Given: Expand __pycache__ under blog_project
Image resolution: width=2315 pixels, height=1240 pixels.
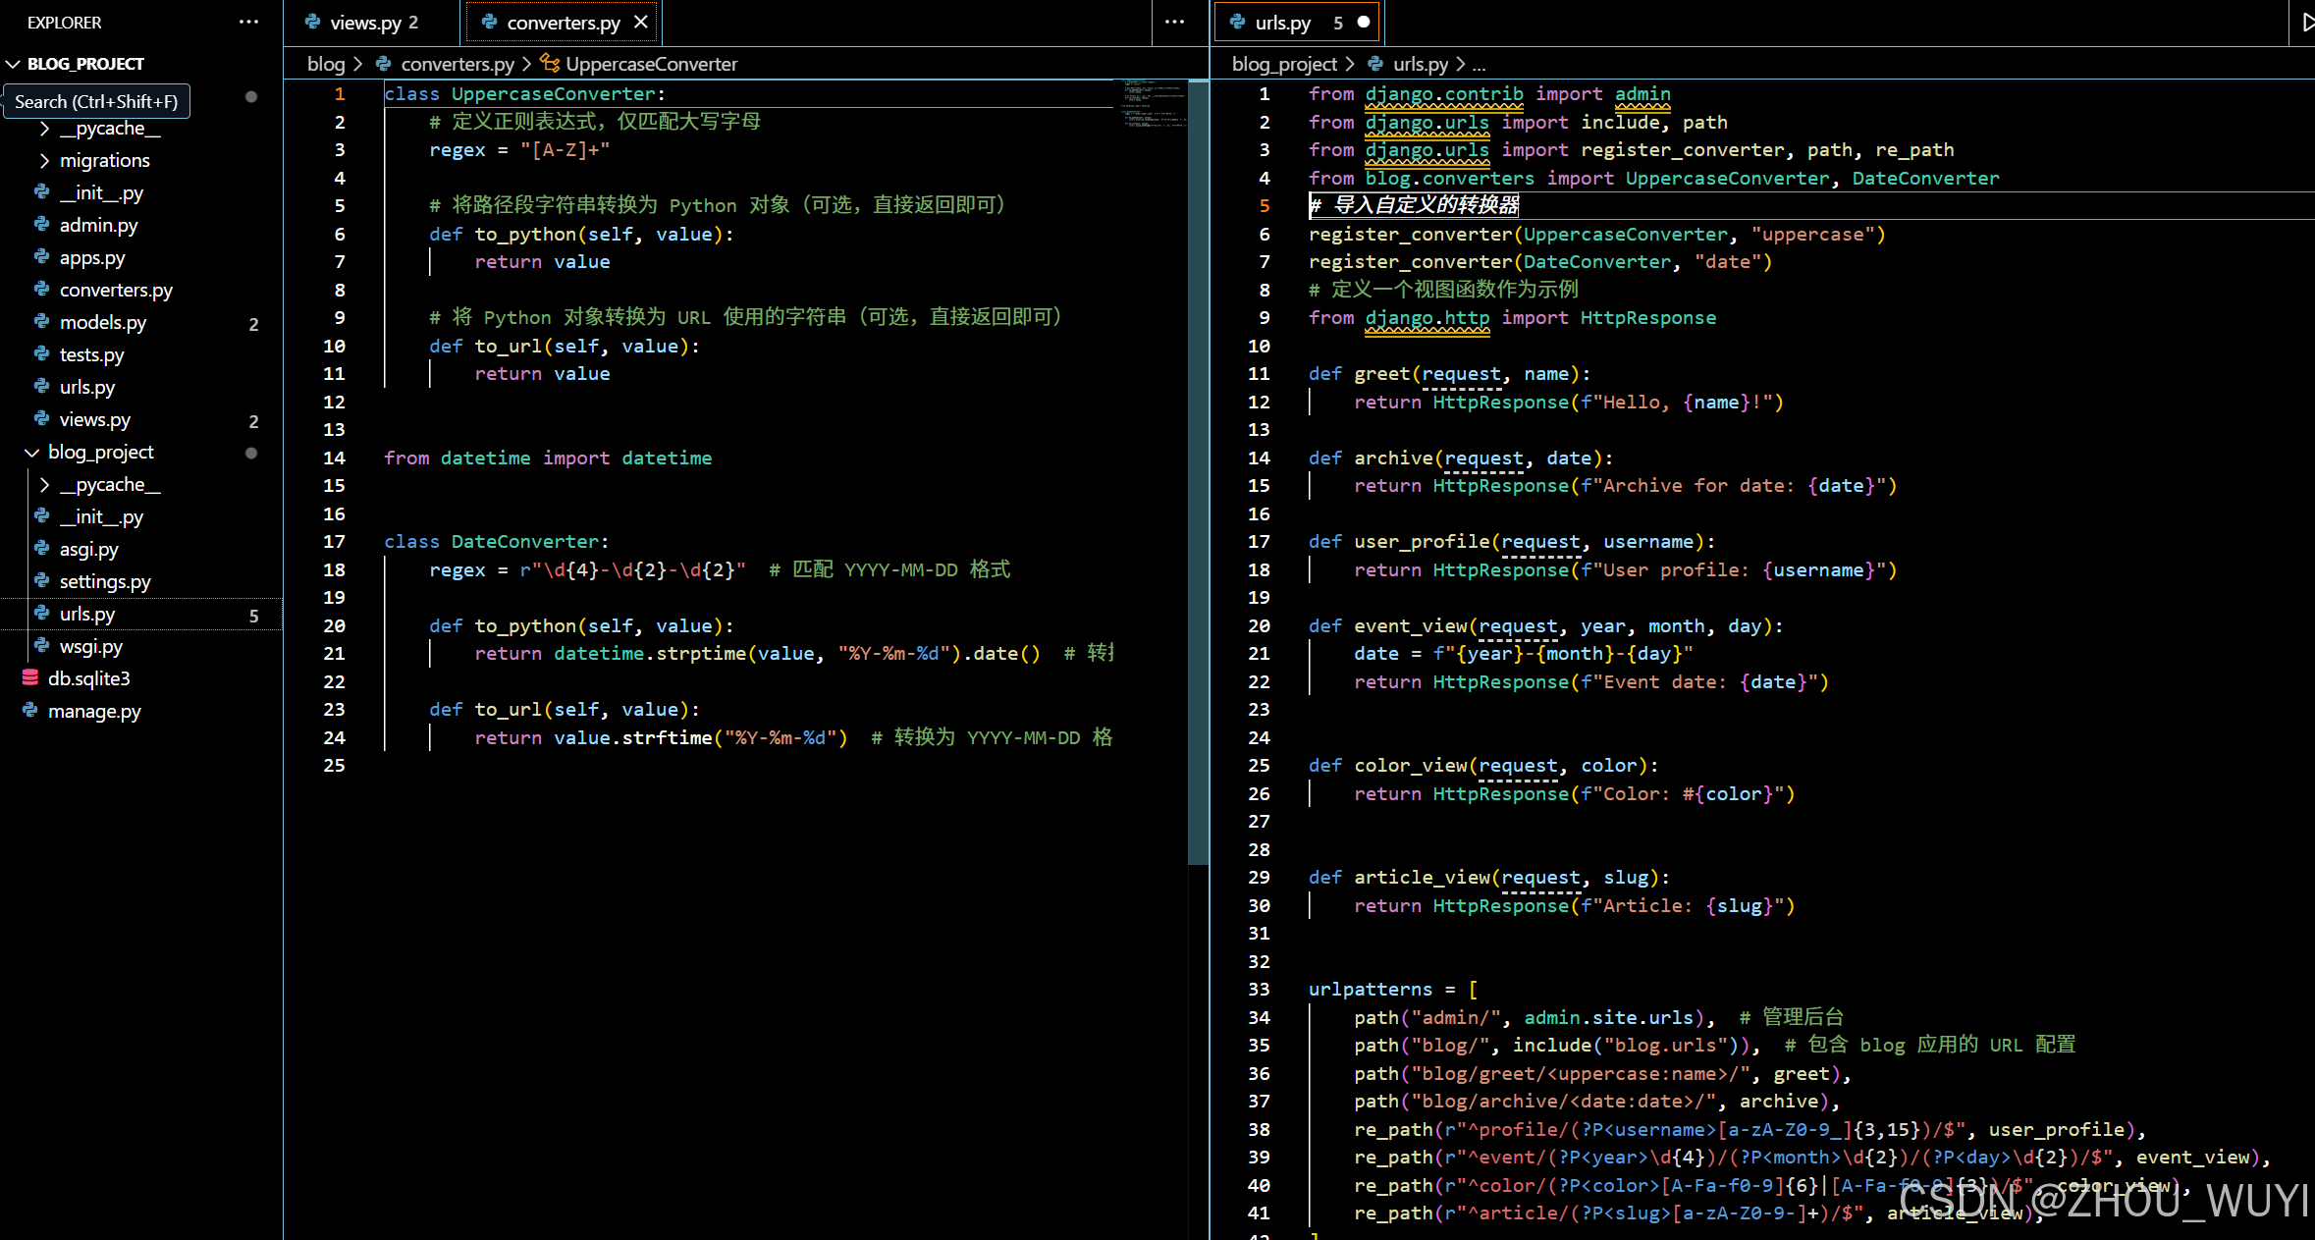Looking at the screenshot, I should [x=44, y=485].
